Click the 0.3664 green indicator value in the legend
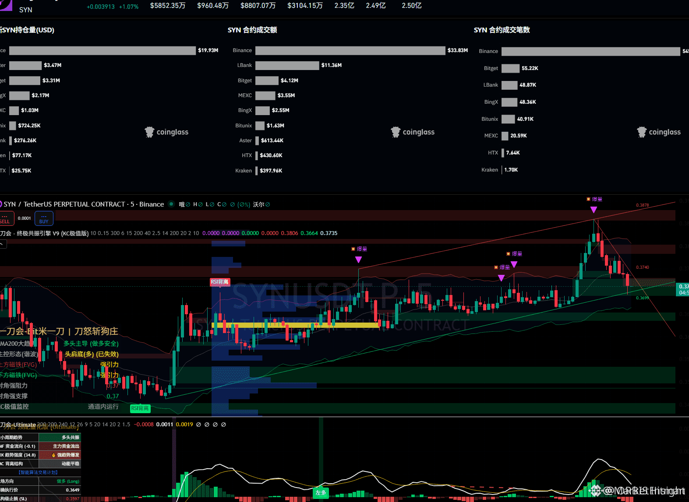The height and width of the screenshot is (502, 689). pyautogui.click(x=309, y=233)
